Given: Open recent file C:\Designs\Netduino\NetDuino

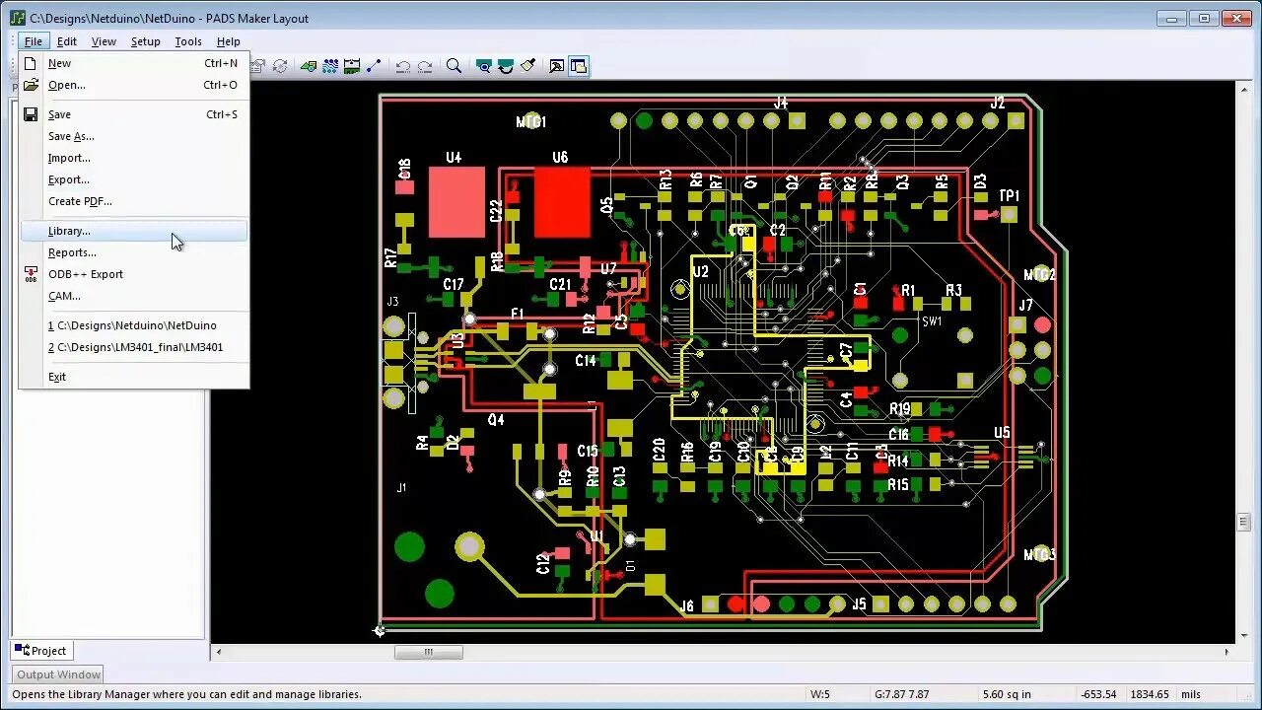Looking at the screenshot, I should [133, 325].
